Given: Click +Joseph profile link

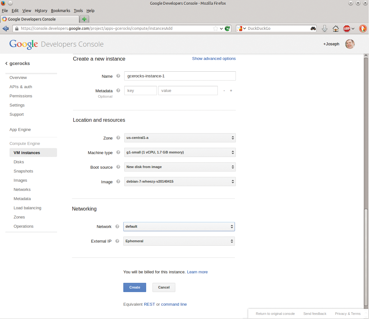Looking at the screenshot, I should point(331,44).
